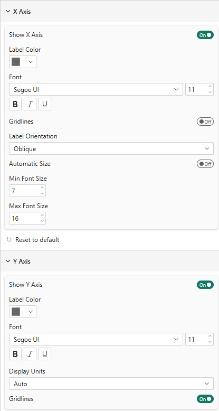Toggle bold for X Axis labels

(x=15, y=104)
